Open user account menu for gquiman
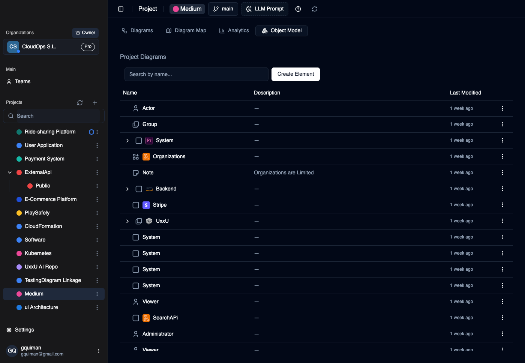Viewport: 525px width, 363px height. click(x=99, y=351)
